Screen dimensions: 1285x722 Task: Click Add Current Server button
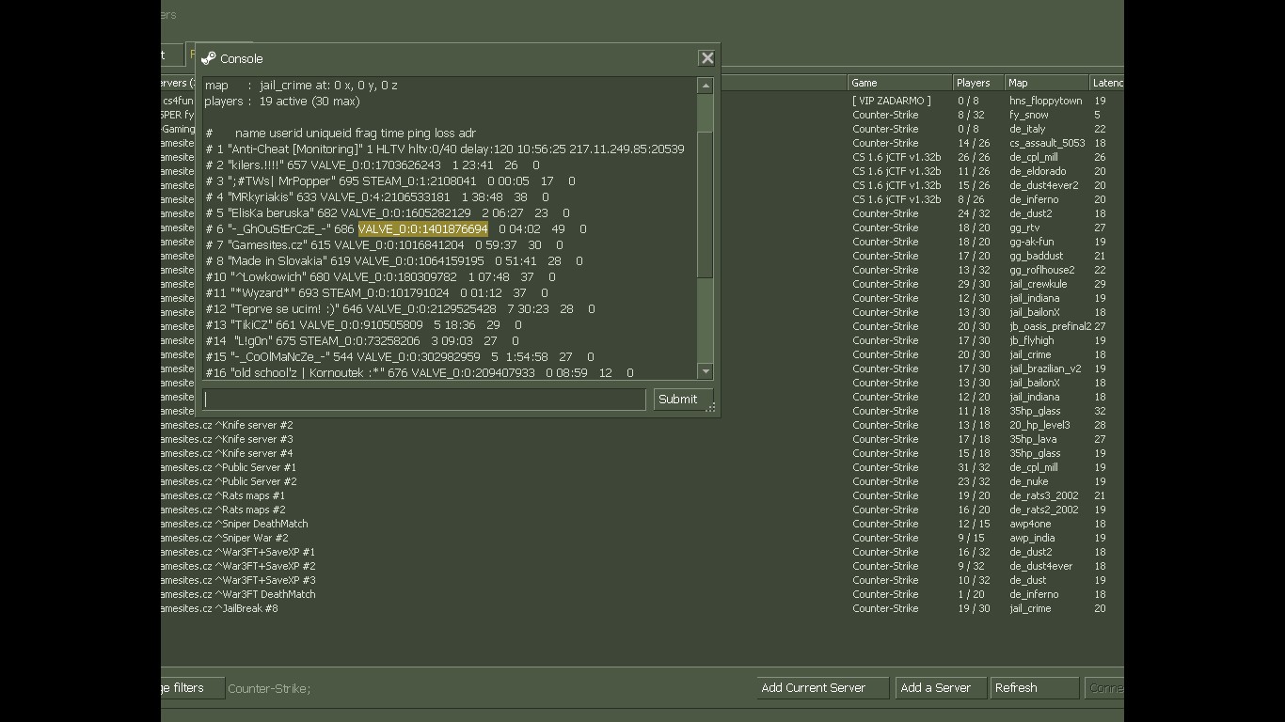click(x=822, y=688)
